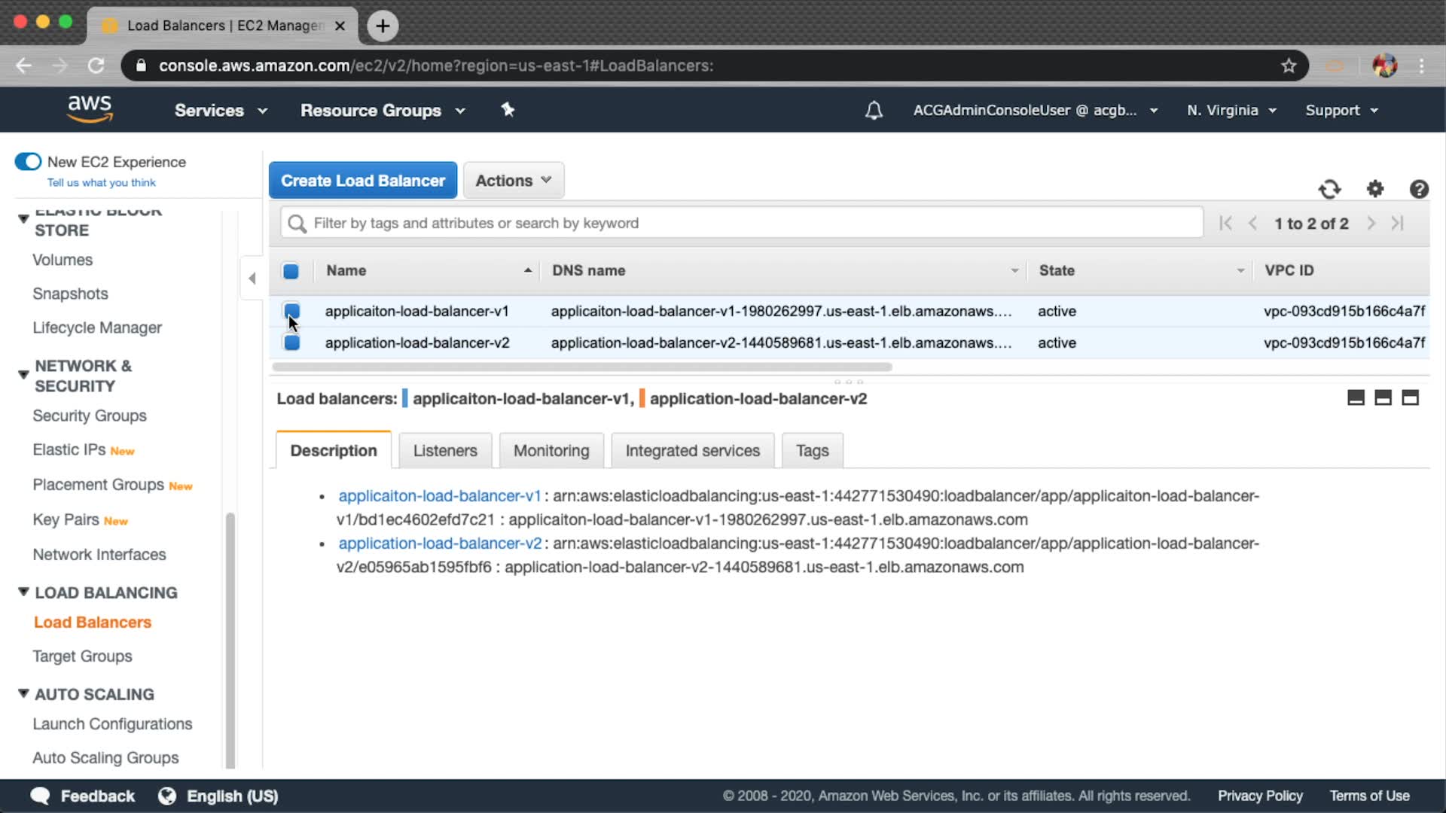Collapse the sidebar with arrow handle
1446x813 pixels.
(252, 279)
